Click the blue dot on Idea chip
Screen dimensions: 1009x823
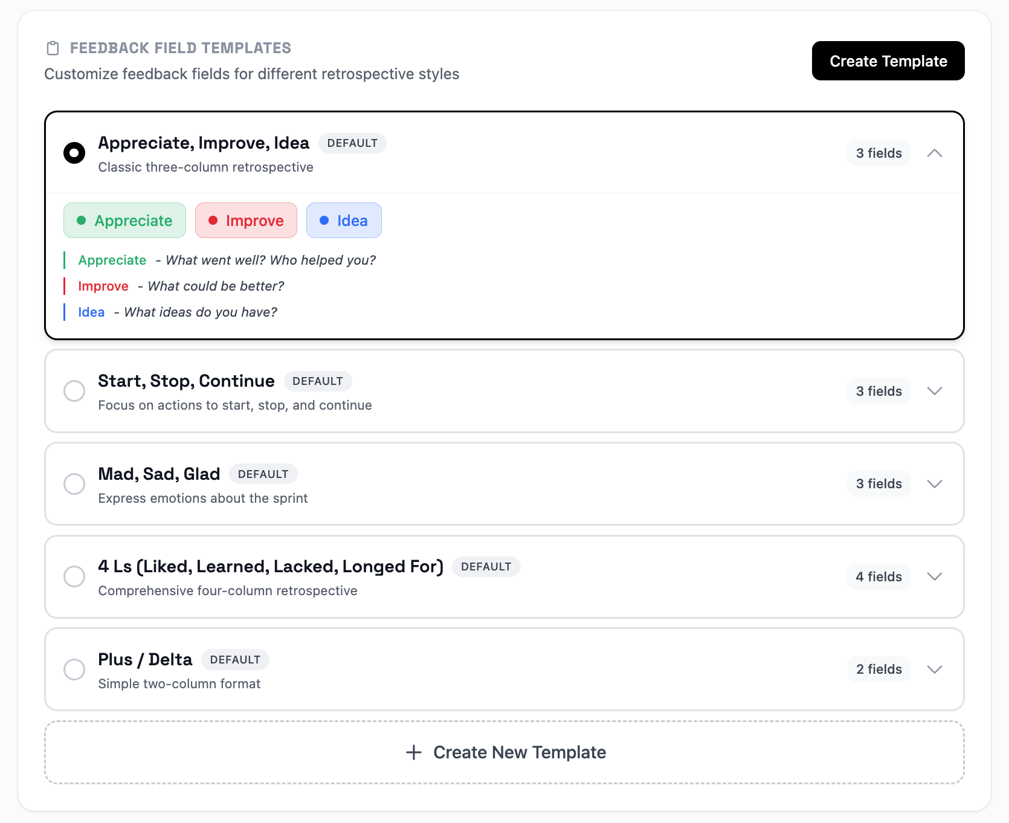click(x=324, y=221)
